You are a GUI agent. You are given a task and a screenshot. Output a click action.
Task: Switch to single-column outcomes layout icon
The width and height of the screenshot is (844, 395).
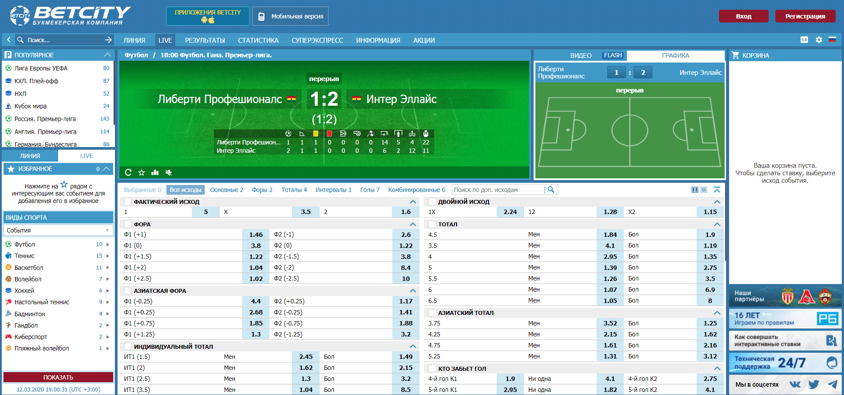[704, 190]
